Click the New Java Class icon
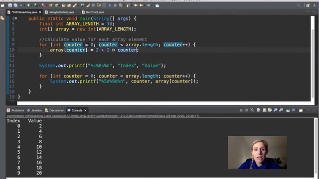Screen dimensions: 319x179 (x=56, y=5)
